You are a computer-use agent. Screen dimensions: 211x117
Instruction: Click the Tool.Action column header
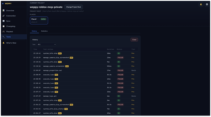click(48, 49)
